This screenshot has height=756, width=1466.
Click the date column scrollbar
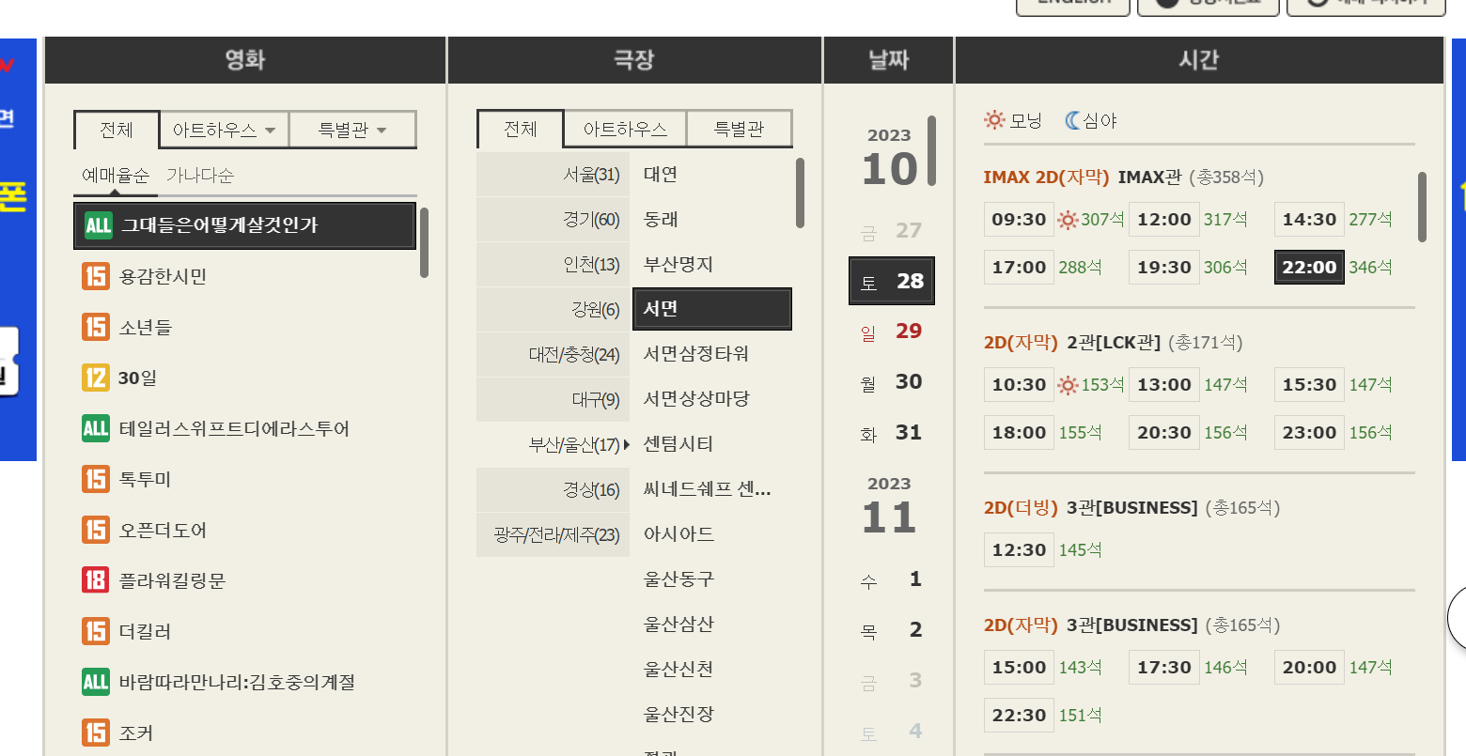click(931, 151)
